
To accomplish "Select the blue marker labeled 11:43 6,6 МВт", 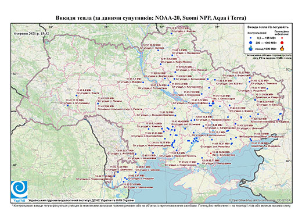I will point(77,95).
